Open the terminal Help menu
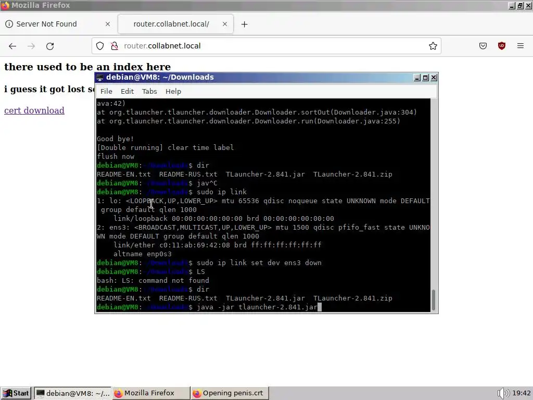 173,91
